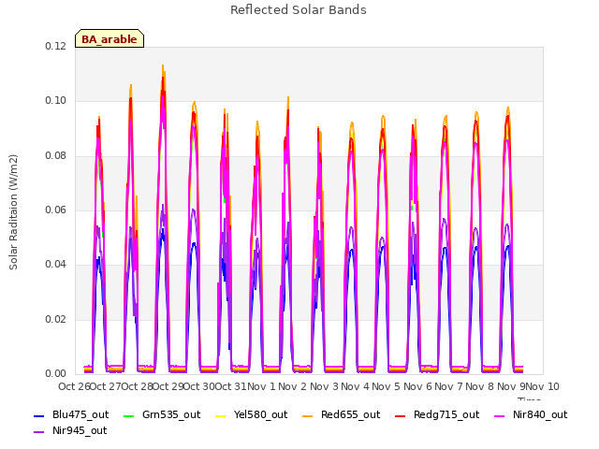Click the 0.10 y-axis tick label
599x449 pixels.
56,100
